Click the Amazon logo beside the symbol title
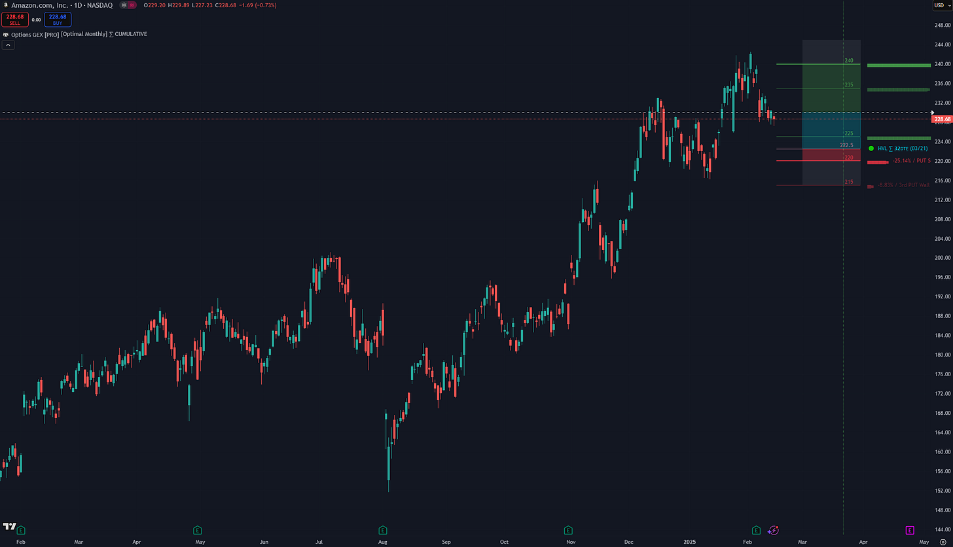 tap(6, 5)
